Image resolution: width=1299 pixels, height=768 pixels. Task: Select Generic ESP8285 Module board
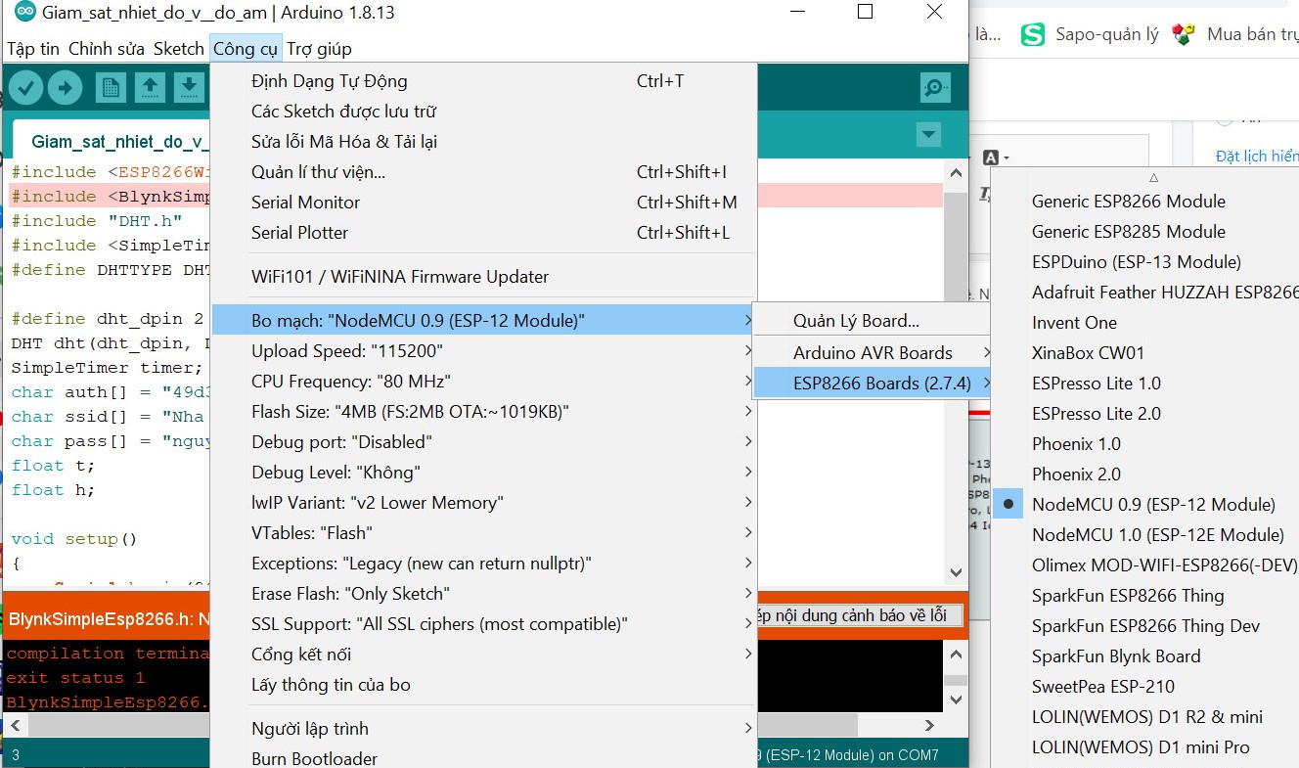[x=1144, y=232]
